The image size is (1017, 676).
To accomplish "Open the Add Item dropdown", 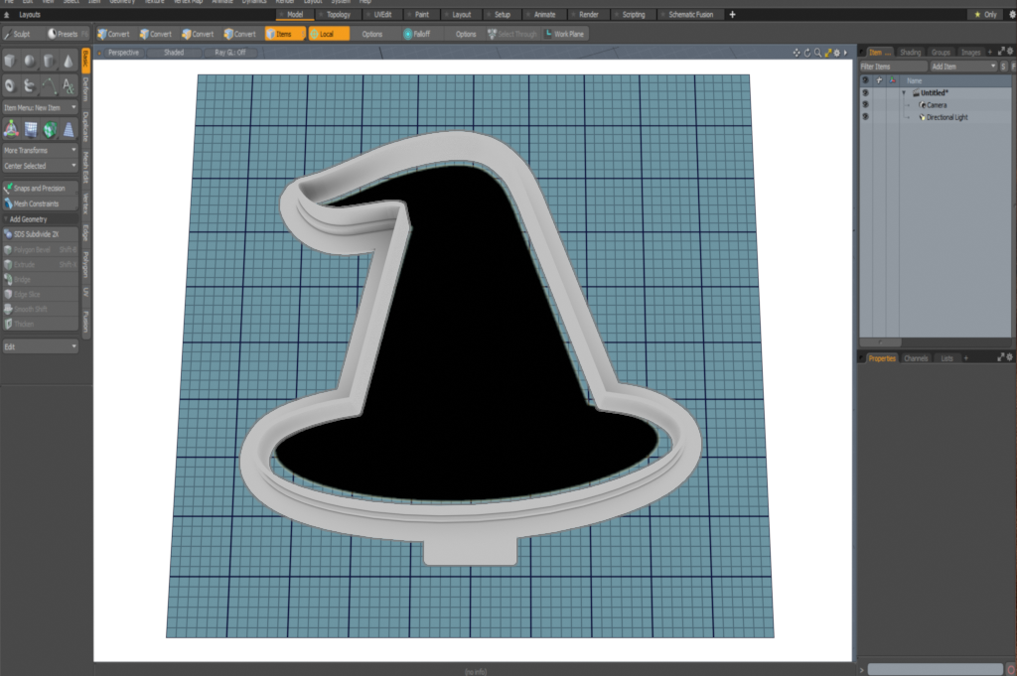I will click(x=961, y=66).
